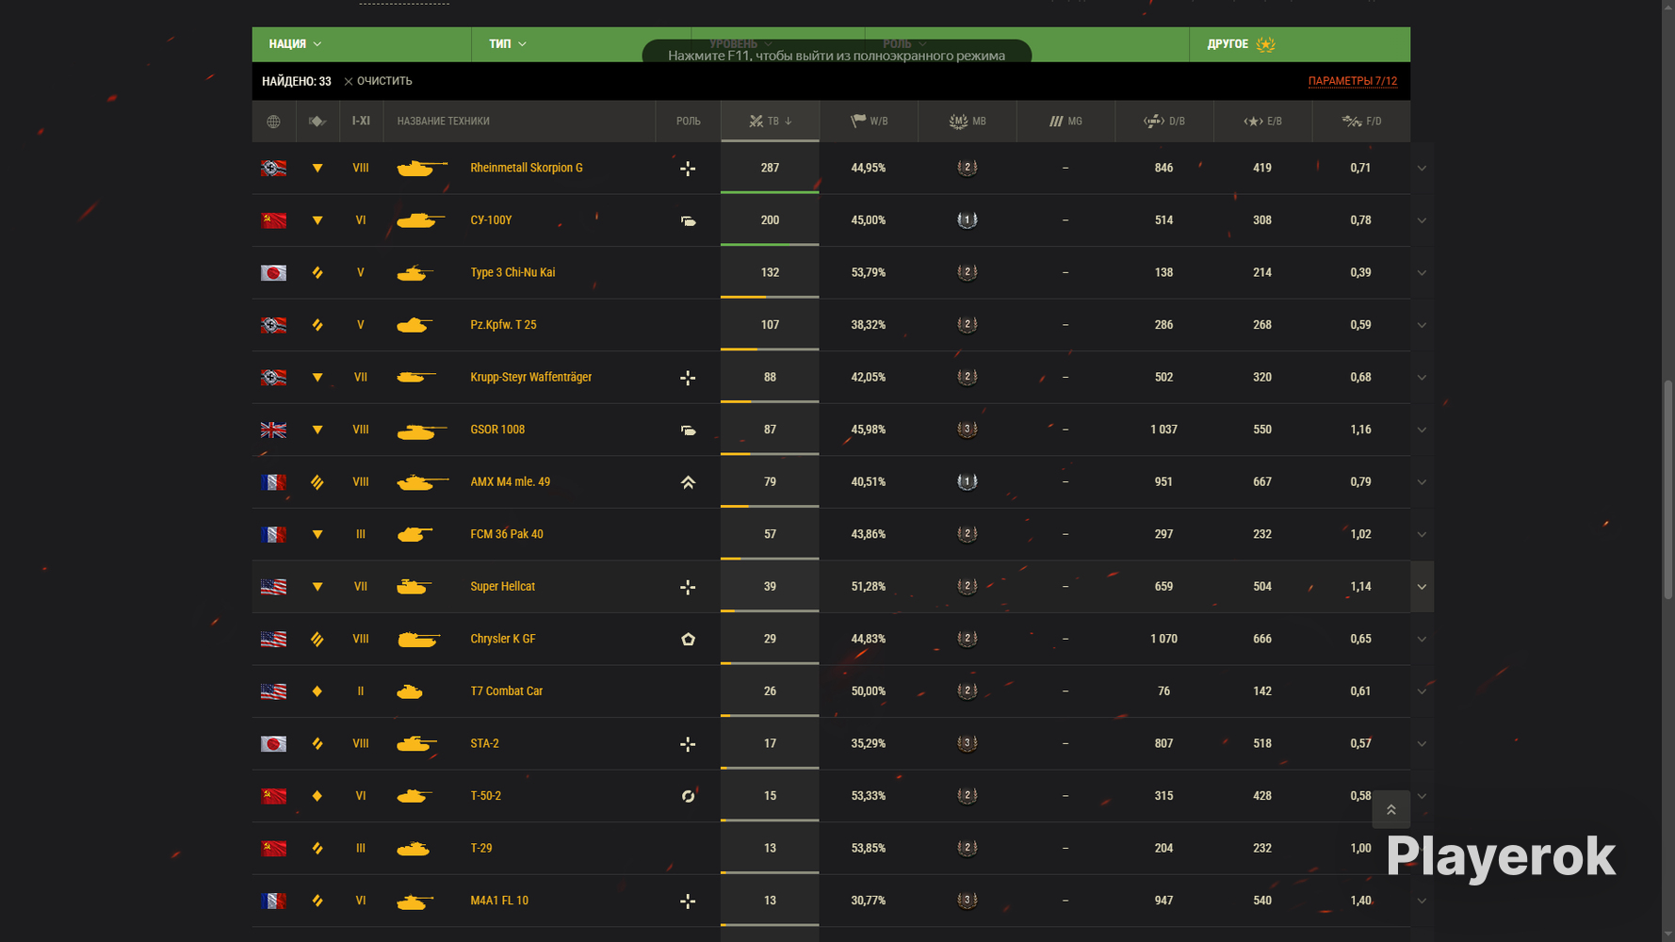Click the tank silhouette of Chrysler K GF
Screen dimensions: 1675x942
pos(418,640)
